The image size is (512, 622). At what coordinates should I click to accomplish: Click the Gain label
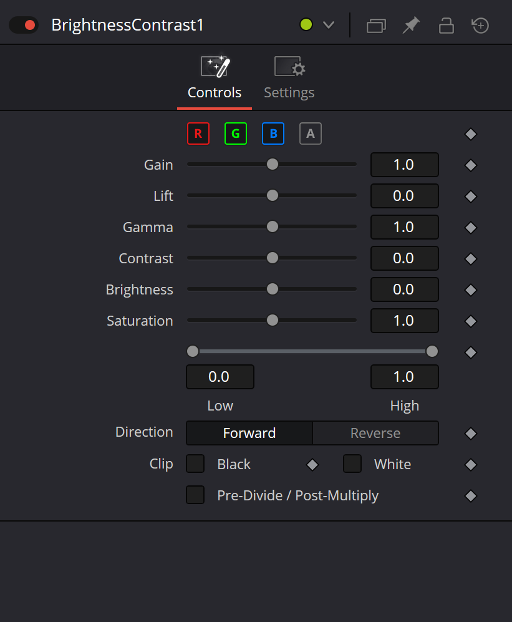(158, 165)
